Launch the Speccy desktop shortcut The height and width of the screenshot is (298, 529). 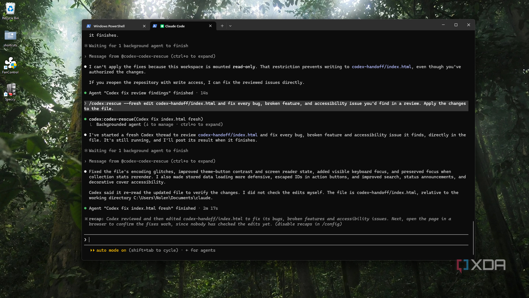pos(10,92)
